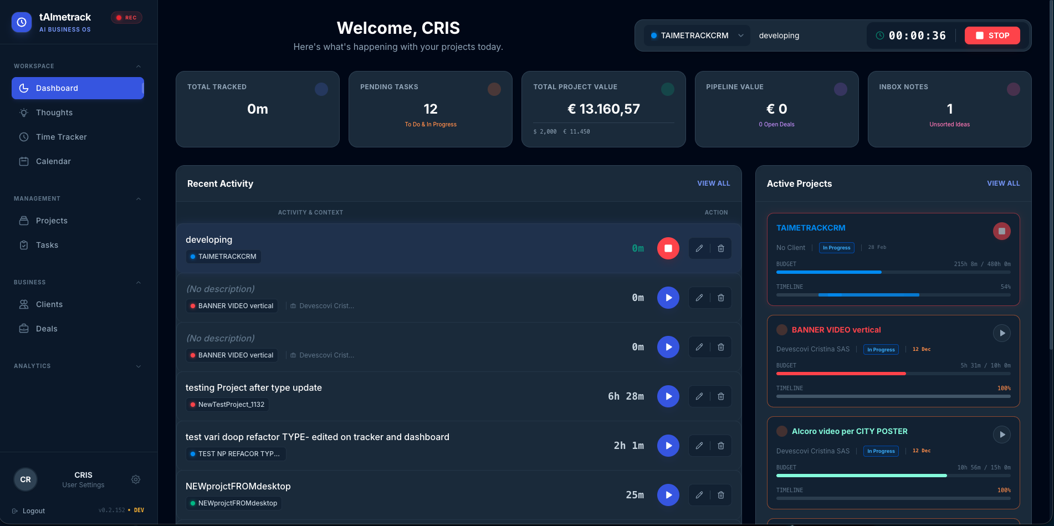Click the Clients people icon
This screenshot has height=526, width=1054.
coord(24,304)
